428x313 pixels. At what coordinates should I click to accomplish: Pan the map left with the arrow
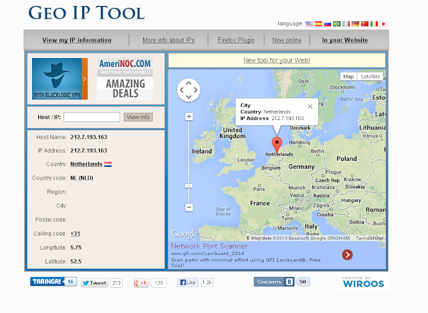click(182, 89)
